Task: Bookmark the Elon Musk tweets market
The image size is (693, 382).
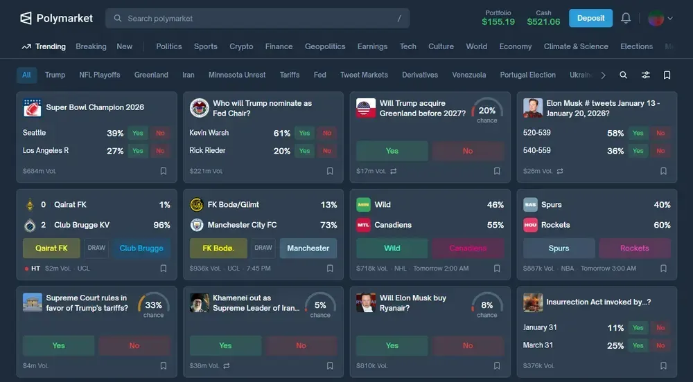Action: tap(663, 171)
